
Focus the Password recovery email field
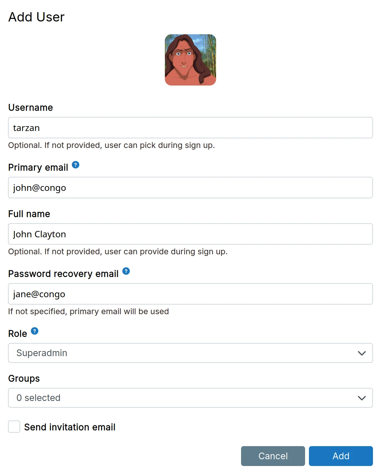(190, 294)
